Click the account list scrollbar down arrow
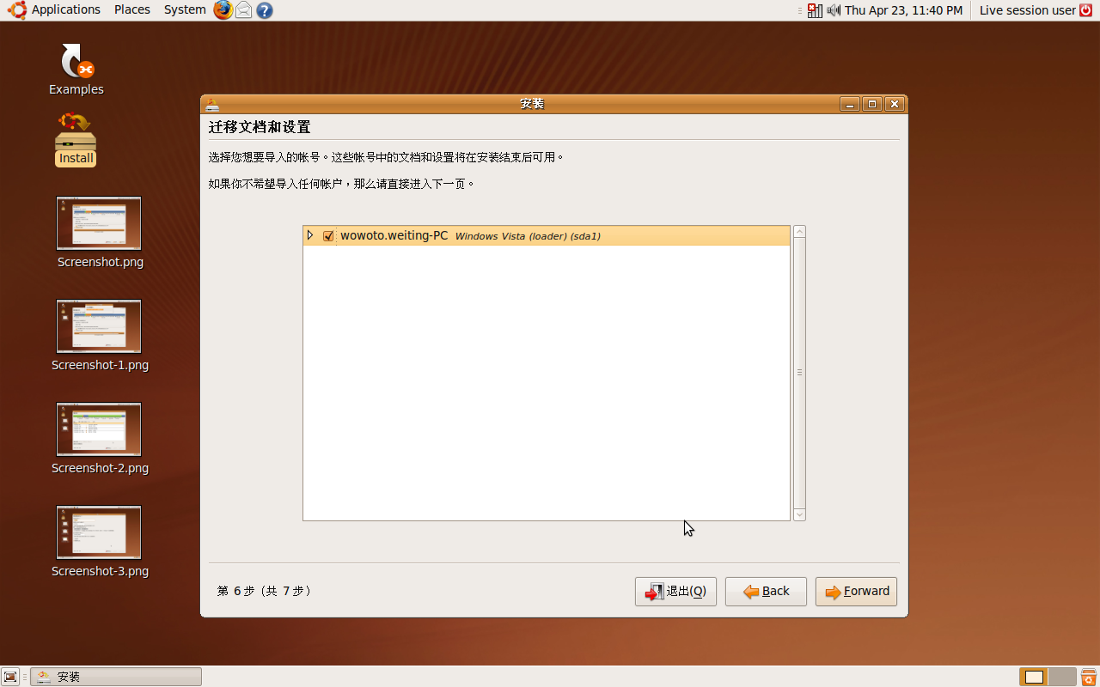This screenshot has width=1100, height=687. [x=799, y=514]
